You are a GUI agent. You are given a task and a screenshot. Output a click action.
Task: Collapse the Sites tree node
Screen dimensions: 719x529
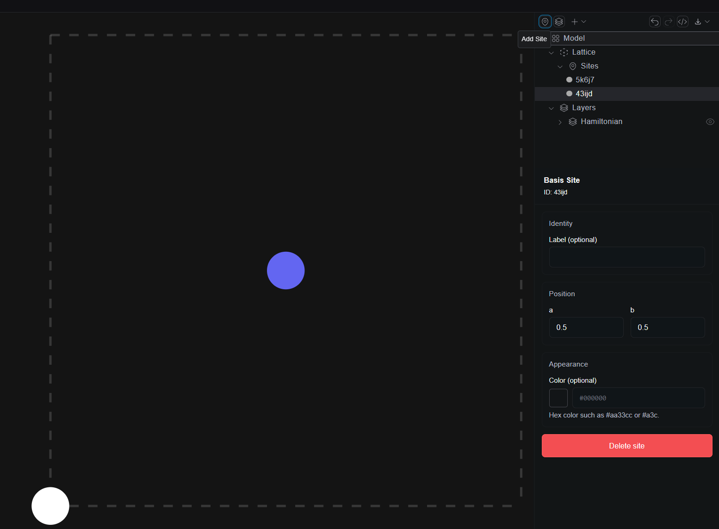[560, 66]
